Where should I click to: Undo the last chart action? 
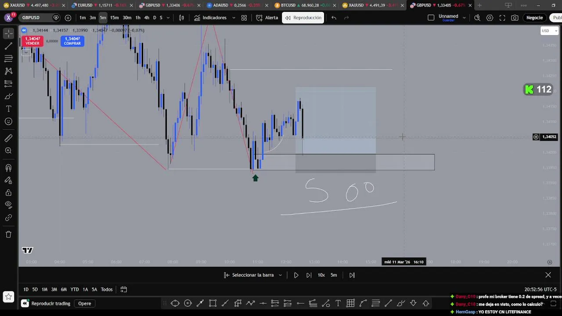point(334,18)
